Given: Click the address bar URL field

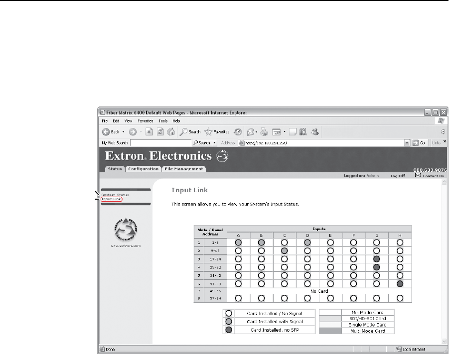Looking at the screenshot, I should [x=321, y=143].
